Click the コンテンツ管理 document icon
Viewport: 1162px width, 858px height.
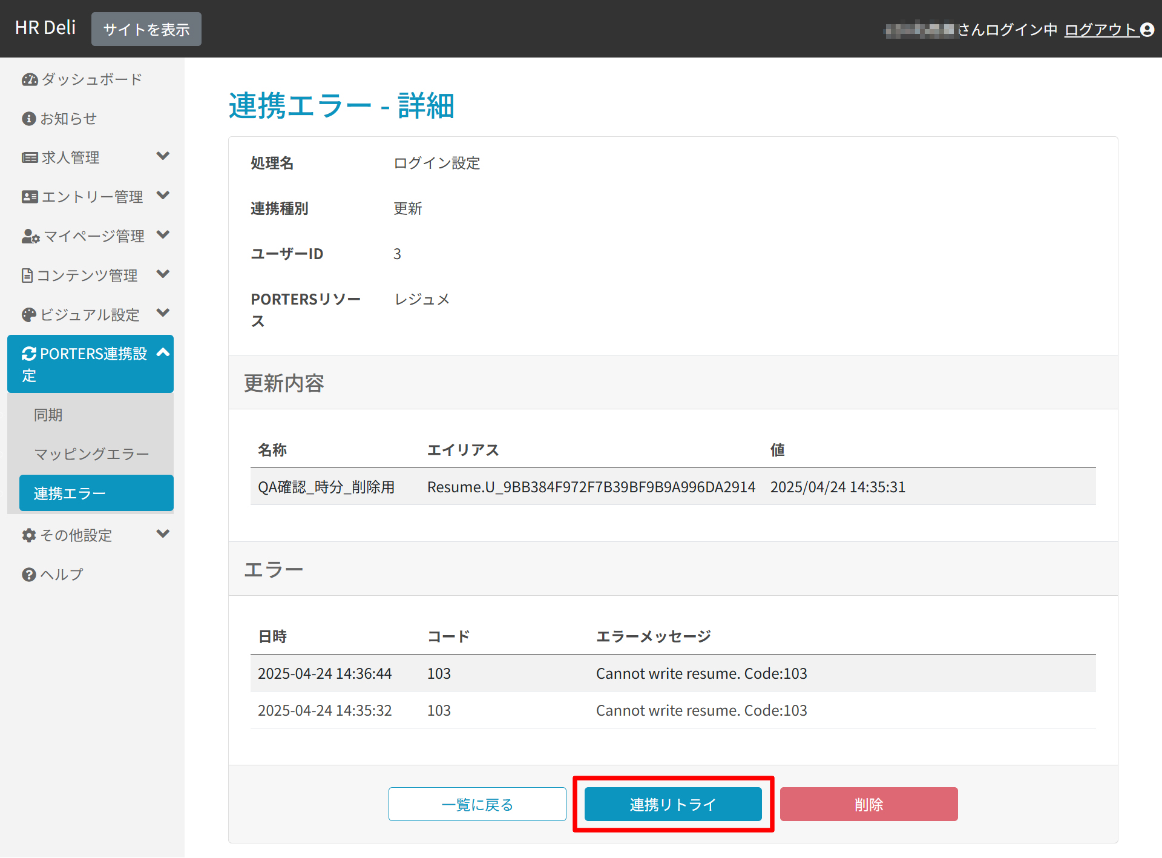(x=27, y=276)
